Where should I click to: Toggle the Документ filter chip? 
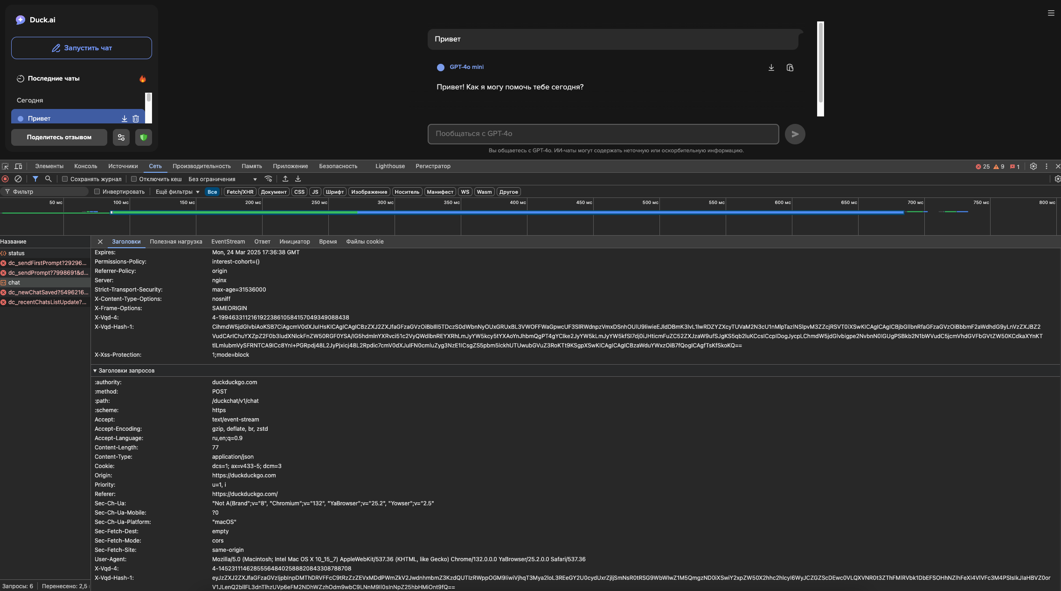click(274, 192)
